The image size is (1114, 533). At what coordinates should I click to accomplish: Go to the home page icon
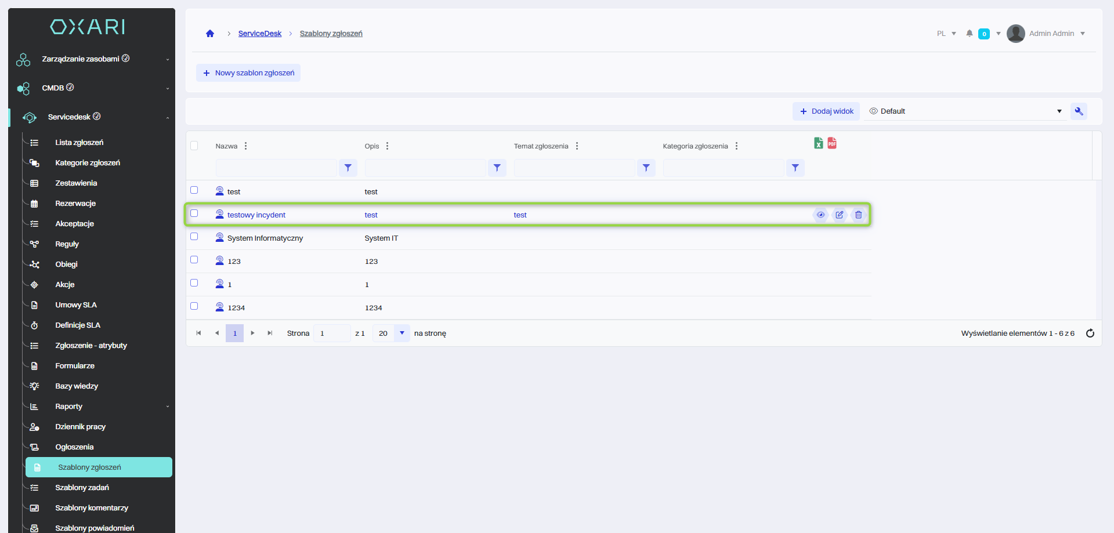point(210,34)
